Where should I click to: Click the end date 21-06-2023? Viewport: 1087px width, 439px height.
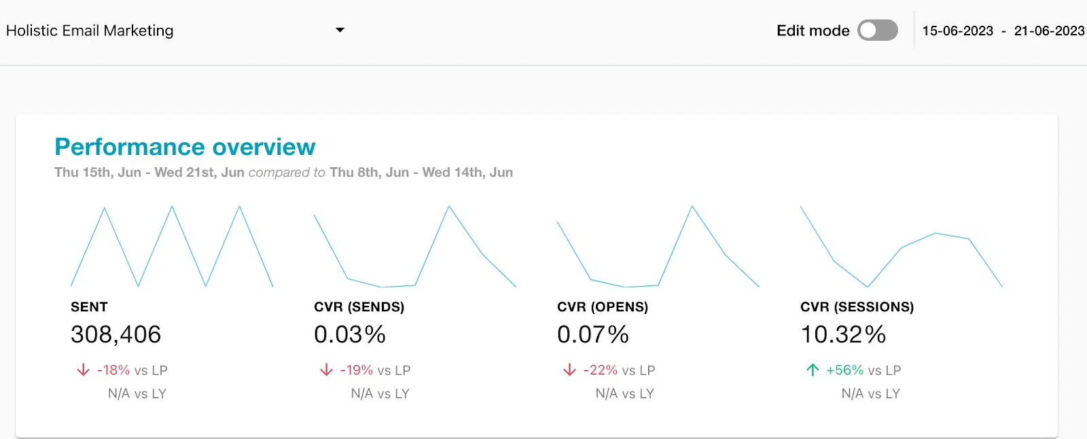tap(1049, 31)
